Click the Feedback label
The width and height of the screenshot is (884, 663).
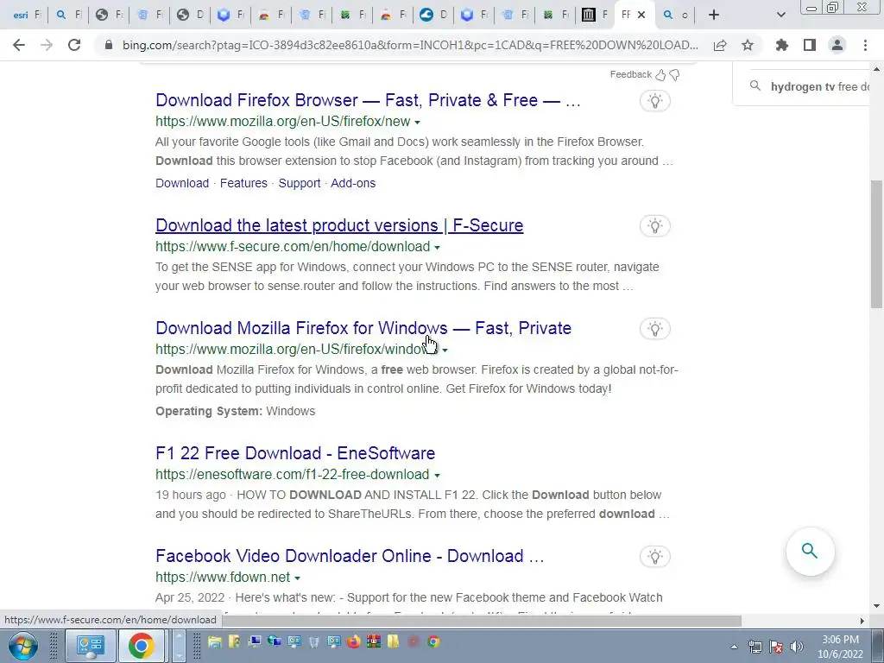pyautogui.click(x=630, y=74)
